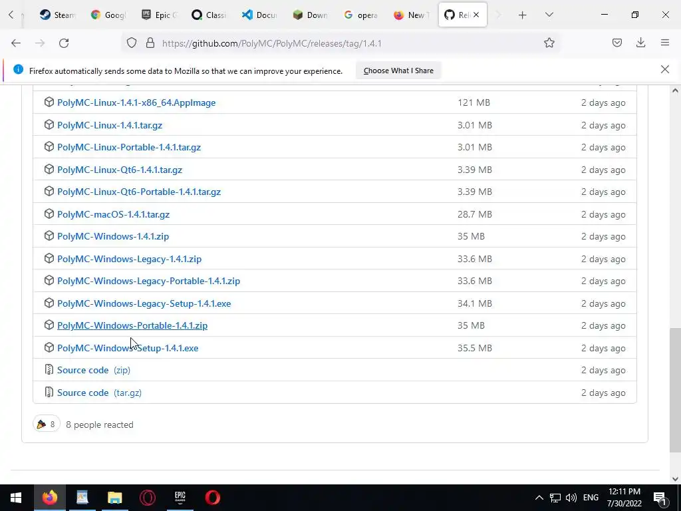View the site padlock security info
Viewport: 681px width, 511px height.
coord(150,43)
